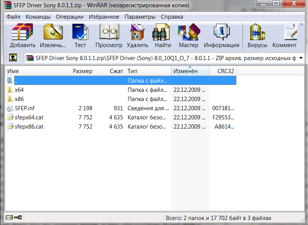The image size is (308, 225).
Task: Select the sfepx86.cat file name
Action: 29,127
